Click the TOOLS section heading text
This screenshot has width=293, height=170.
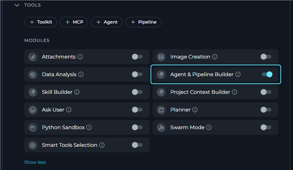tap(32, 5)
